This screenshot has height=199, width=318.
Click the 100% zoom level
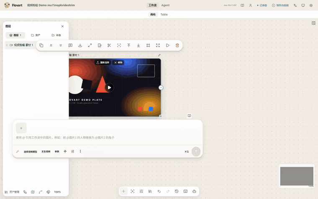pos(57,192)
